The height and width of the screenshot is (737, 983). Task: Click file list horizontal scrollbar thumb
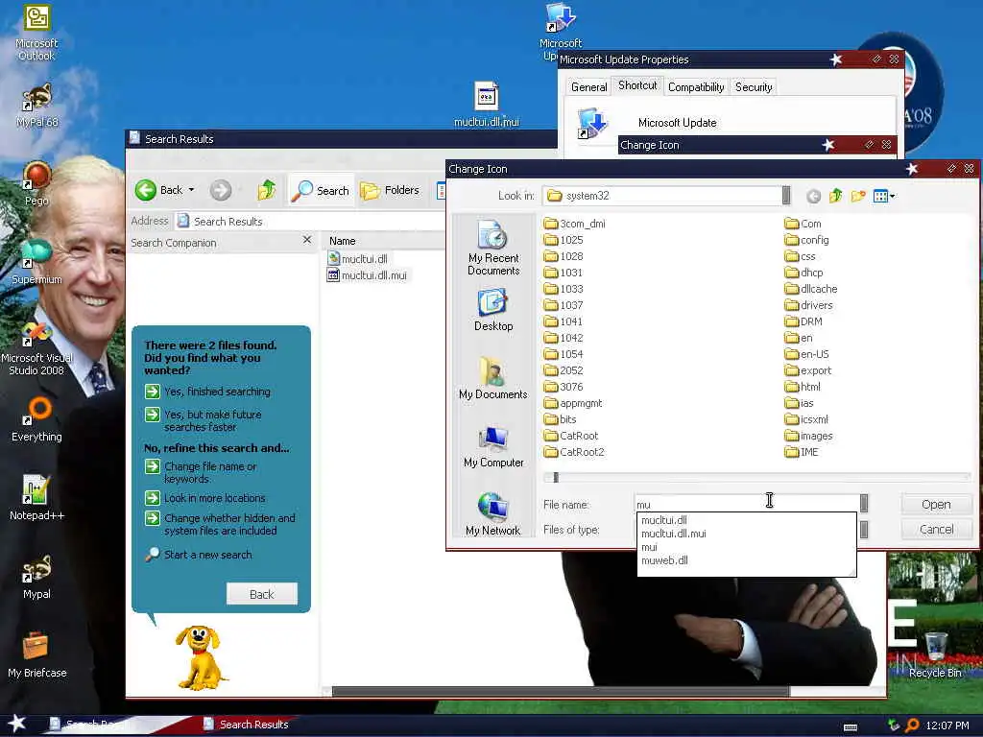click(556, 478)
